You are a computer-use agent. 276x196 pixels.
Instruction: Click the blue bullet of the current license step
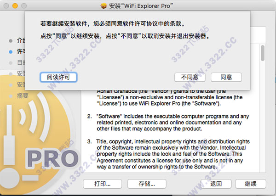pos(11,52)
